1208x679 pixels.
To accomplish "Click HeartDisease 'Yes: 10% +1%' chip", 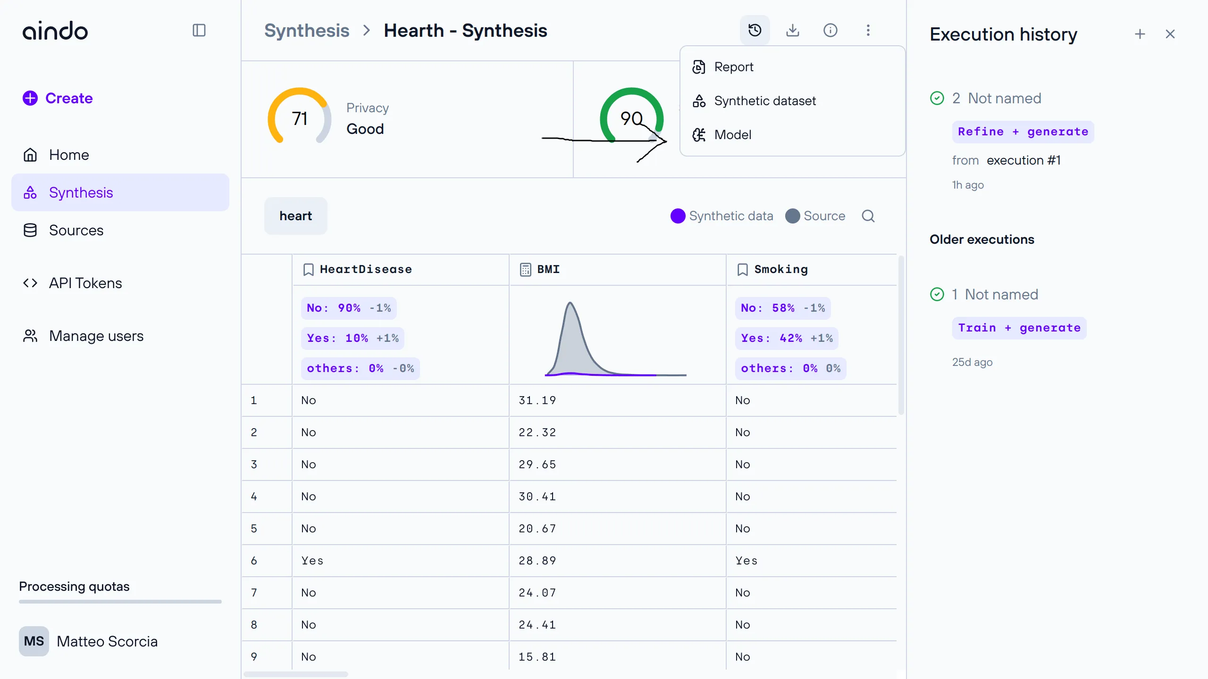I will (352, 338).
